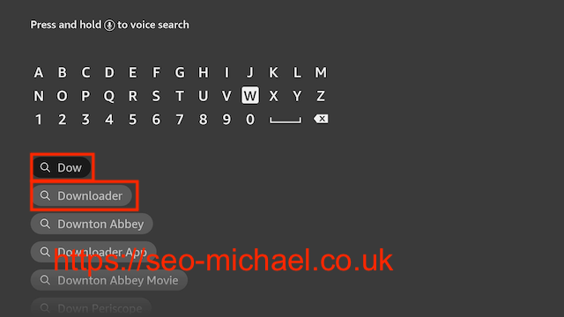Click the space bar key

pyautogui.click(x=286, y=121)
